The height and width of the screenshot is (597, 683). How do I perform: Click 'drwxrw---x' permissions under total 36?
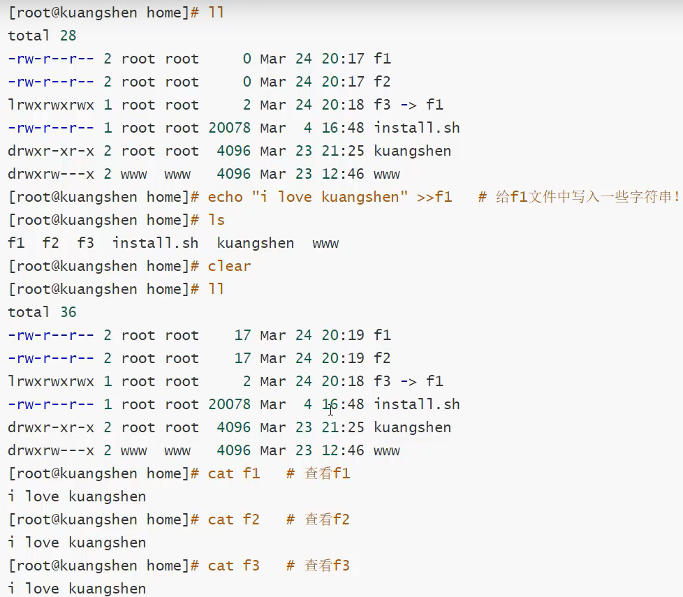click(51, 450)
